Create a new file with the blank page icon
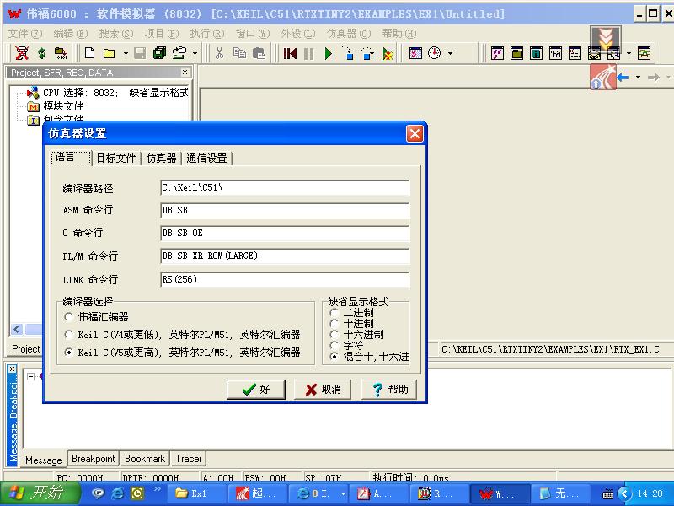The image size is (674, 506). pyautogui.click(x=89, y=53)
